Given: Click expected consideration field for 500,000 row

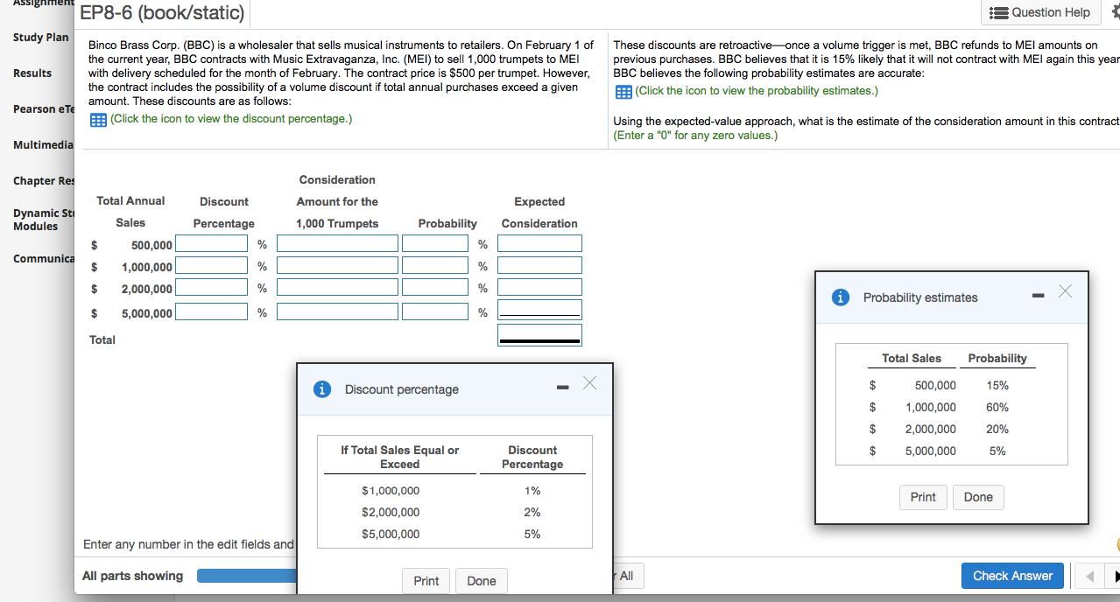Looking at the screenshot, I should [x=539, y=243].
